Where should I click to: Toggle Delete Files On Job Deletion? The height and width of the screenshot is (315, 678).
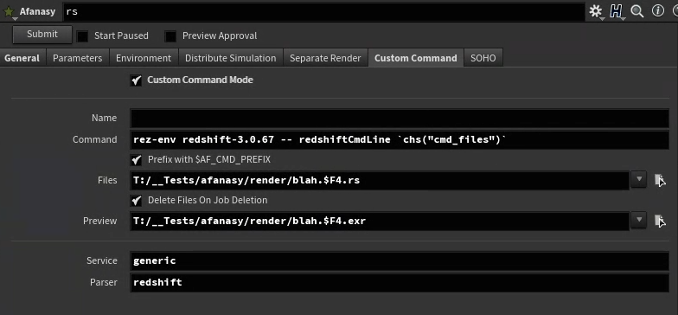pos(137,201)
